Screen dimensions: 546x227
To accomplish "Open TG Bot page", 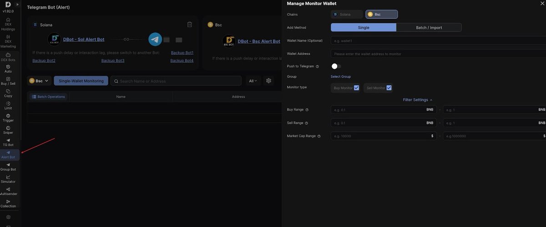I will tap(8, 143).
